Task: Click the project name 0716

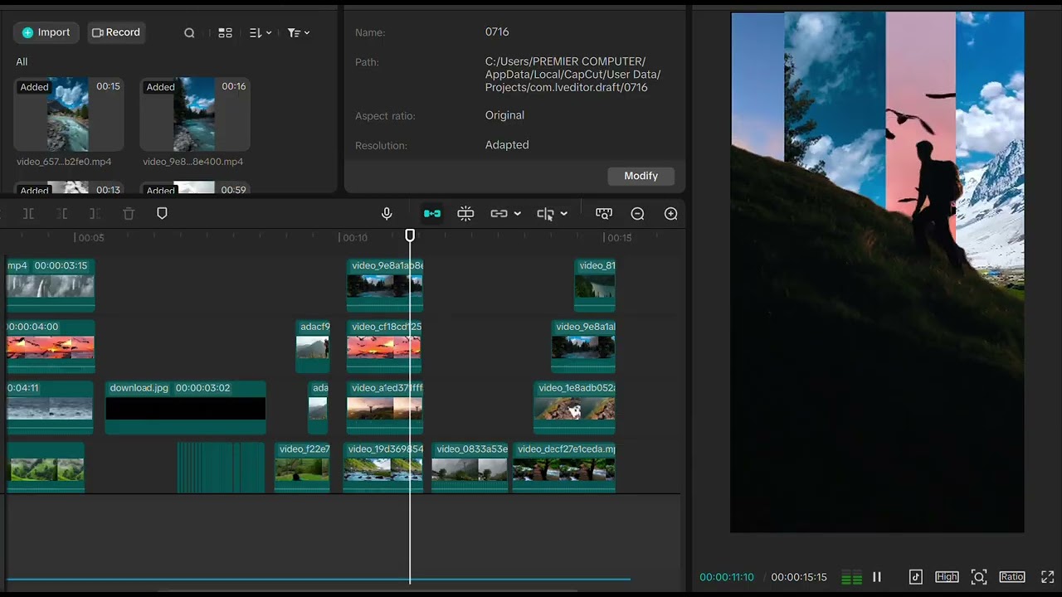Action: [497, 32]
